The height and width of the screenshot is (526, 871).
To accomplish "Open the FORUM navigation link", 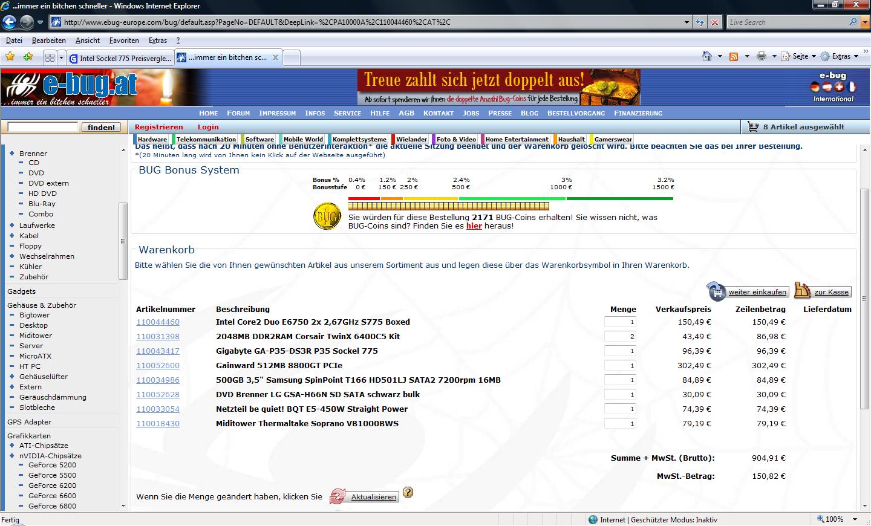I will pos(238,113).
